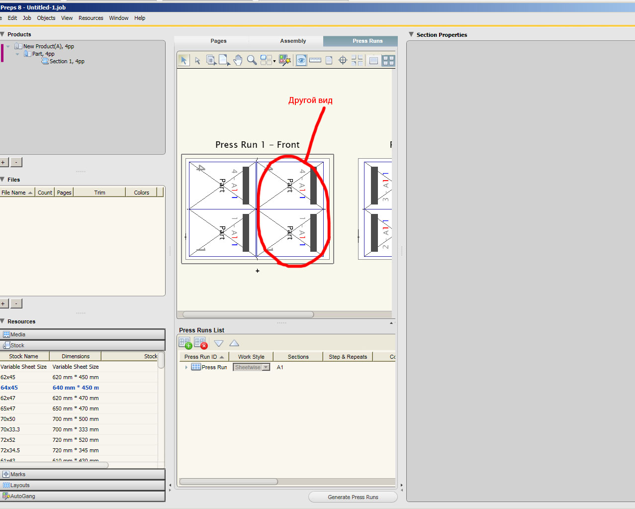The height and width of the screenshot is (509, 635).
Task: Click the Generate Press Runs button
Action: [x=353, y=497]
